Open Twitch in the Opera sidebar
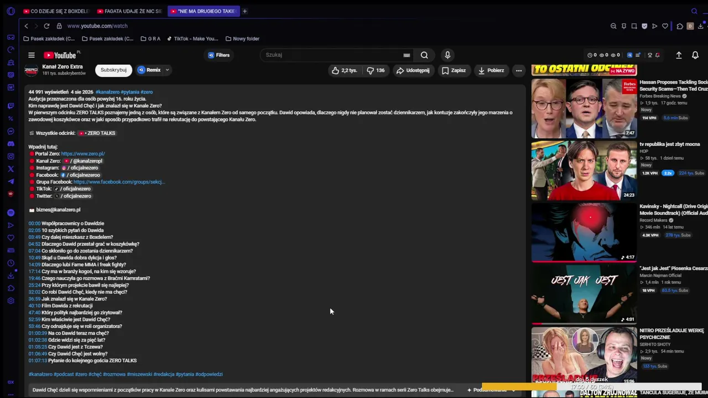The height and width of the screenshot is (398, 708). [x=11, y=106]
